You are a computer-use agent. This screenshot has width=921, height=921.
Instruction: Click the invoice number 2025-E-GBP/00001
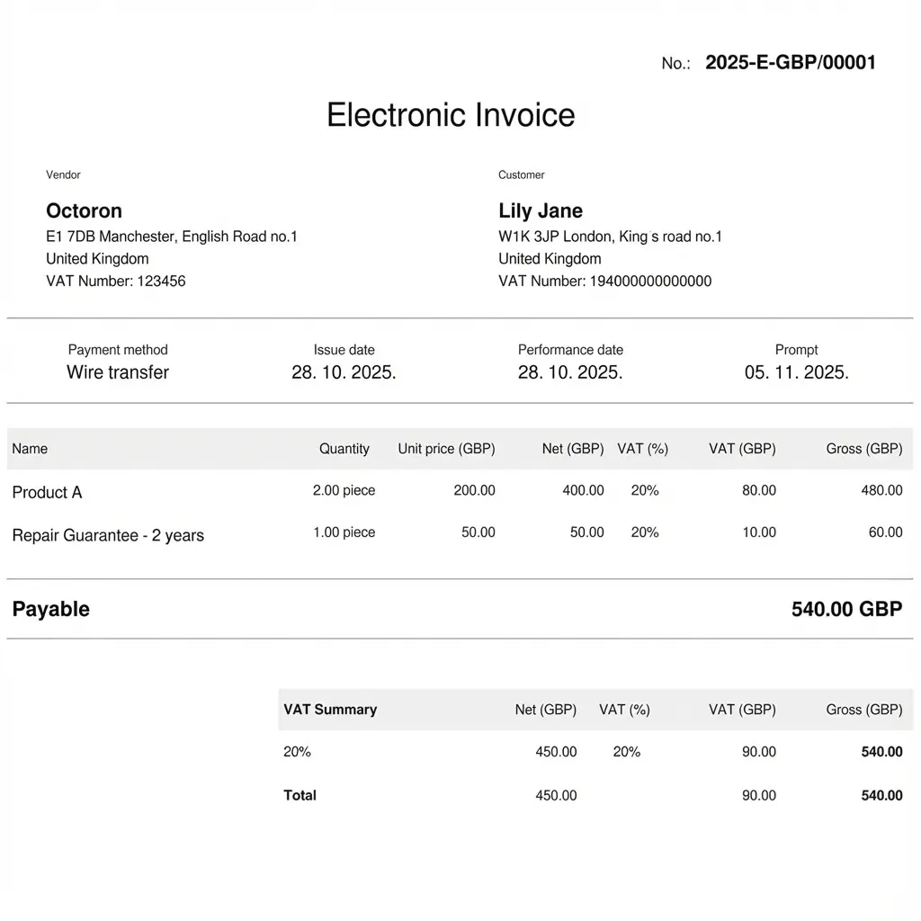pos(790,62)
